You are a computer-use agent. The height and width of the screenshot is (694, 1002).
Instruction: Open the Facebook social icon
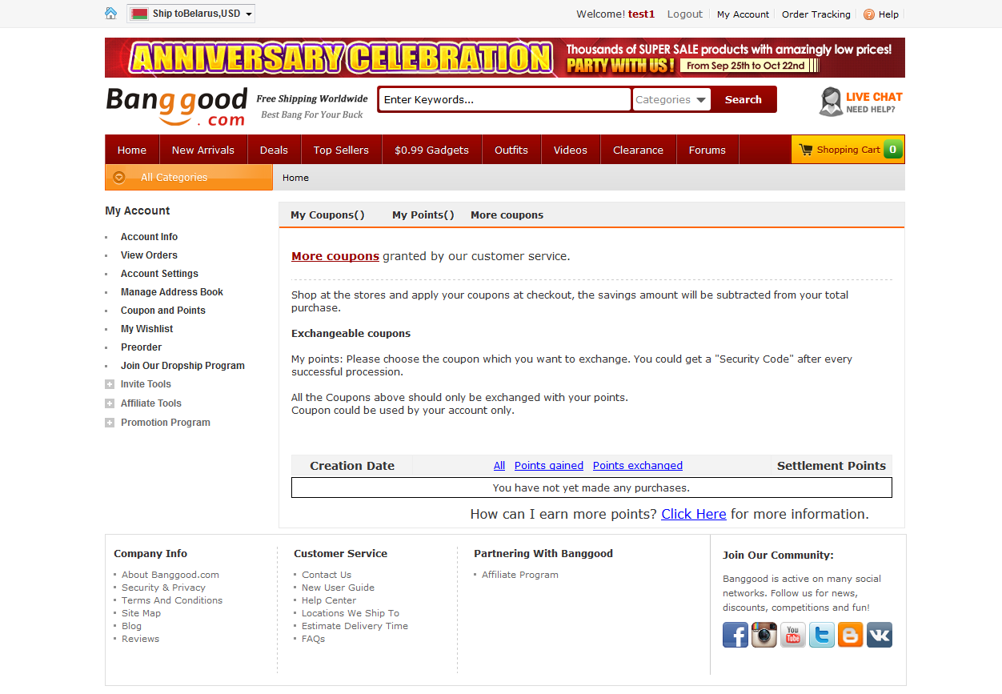(735, 635)
